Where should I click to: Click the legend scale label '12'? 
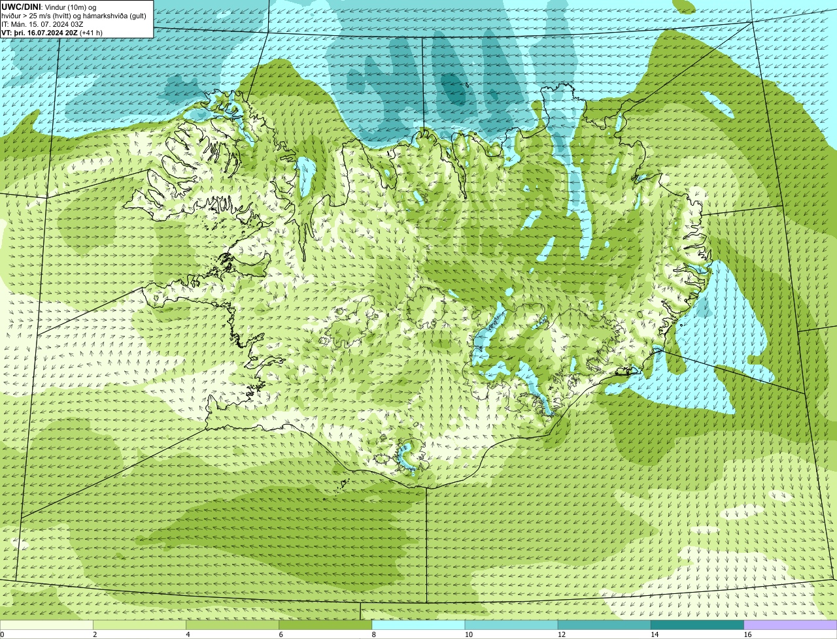pos(561,634)
